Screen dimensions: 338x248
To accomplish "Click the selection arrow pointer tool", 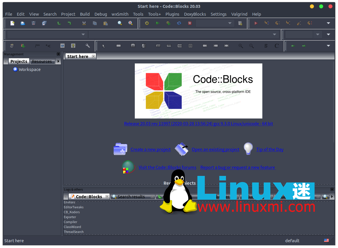I will pyautogui.click(x=103, y=46).
